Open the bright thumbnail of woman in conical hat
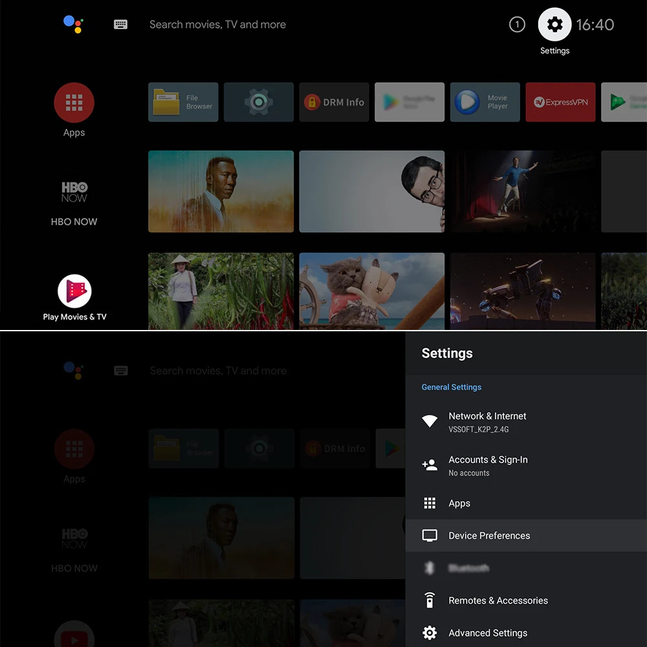647x647 pixels. coord(221,291)
